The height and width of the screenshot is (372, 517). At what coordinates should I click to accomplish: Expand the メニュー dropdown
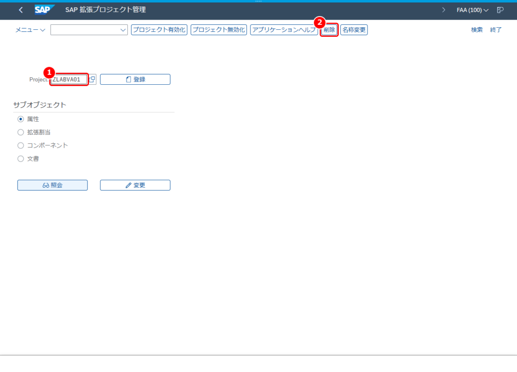[30, 30]
